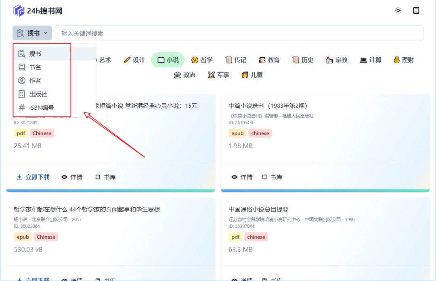Click the ID: 25387044 text
The image size is (436, 281).
(x=241, y=226)
